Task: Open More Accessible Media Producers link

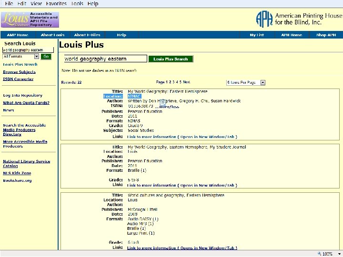Action: pos(25,144)
